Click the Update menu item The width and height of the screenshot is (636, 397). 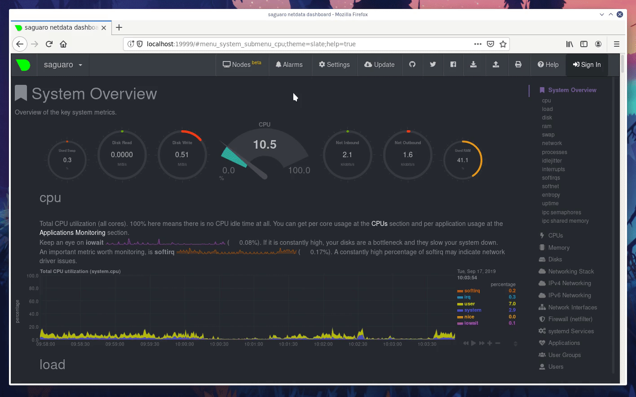pyautogui.click(x=380, y=65)
